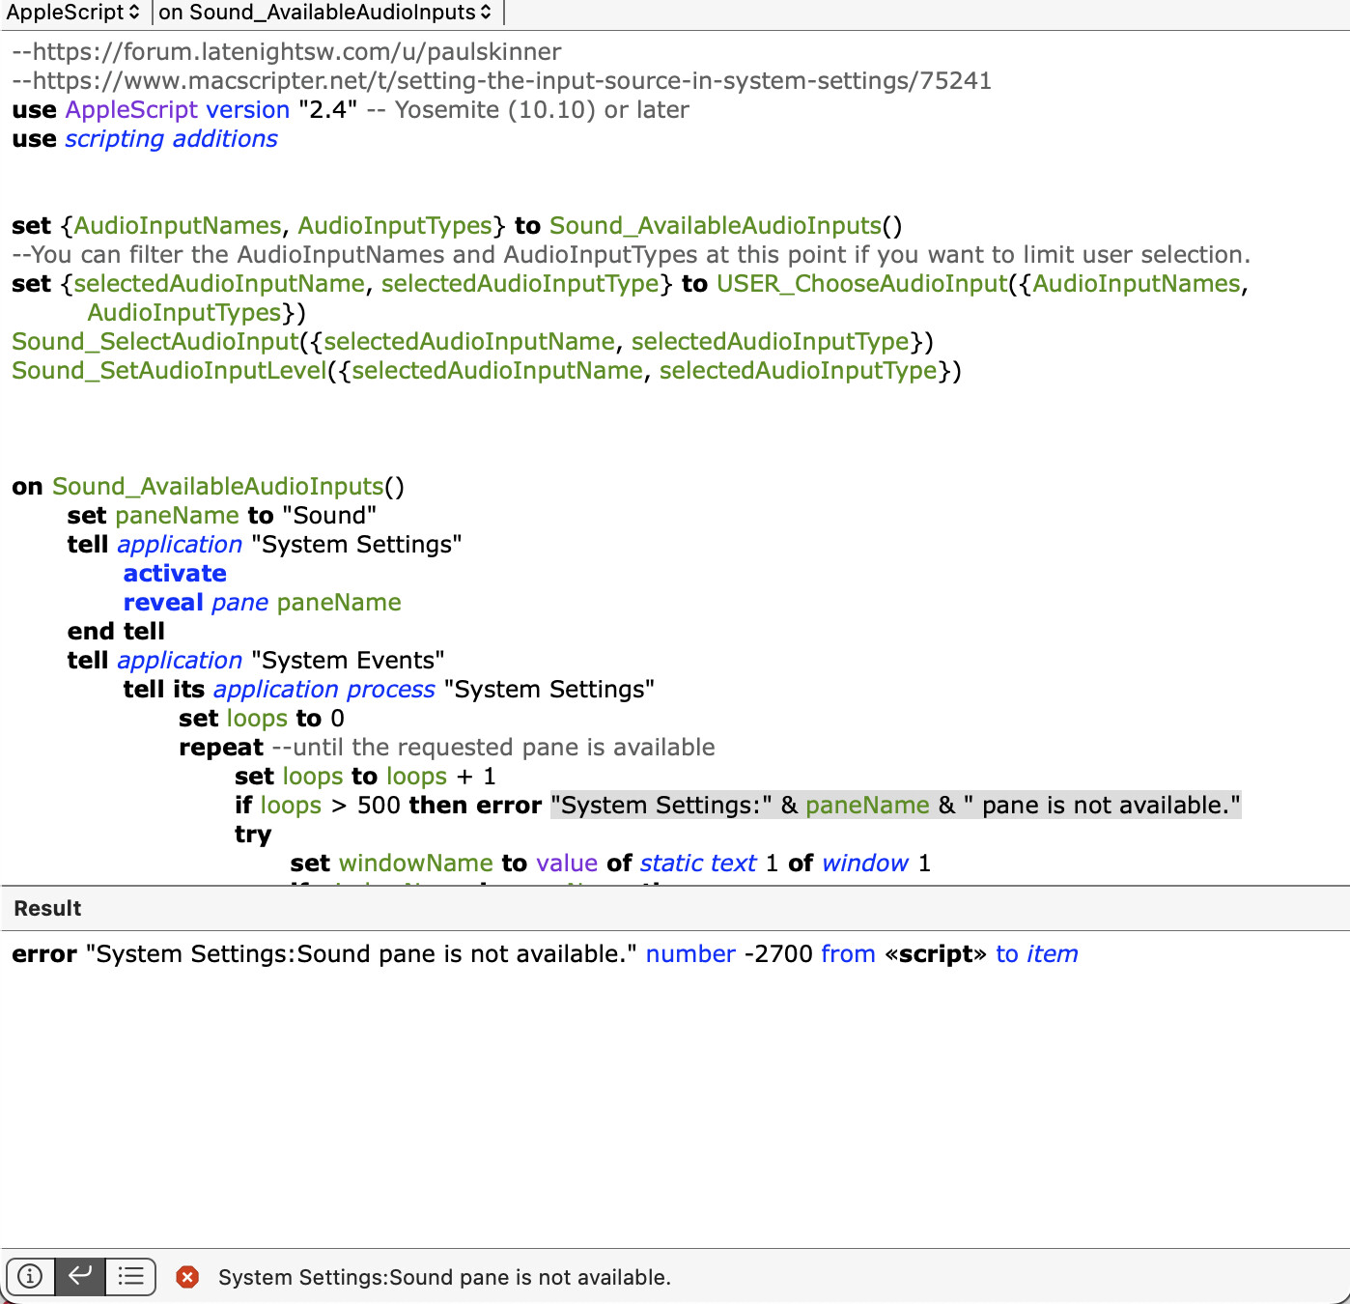1350x1304 pixels.
Task: Click 'set paneName to "Sound"' line
Action: point(222,516)
